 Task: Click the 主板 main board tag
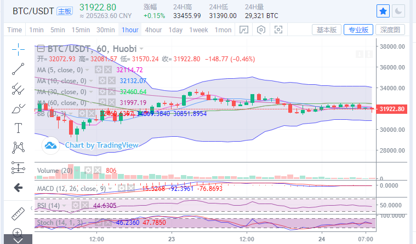pyautogui.click(x=65, y=11)
